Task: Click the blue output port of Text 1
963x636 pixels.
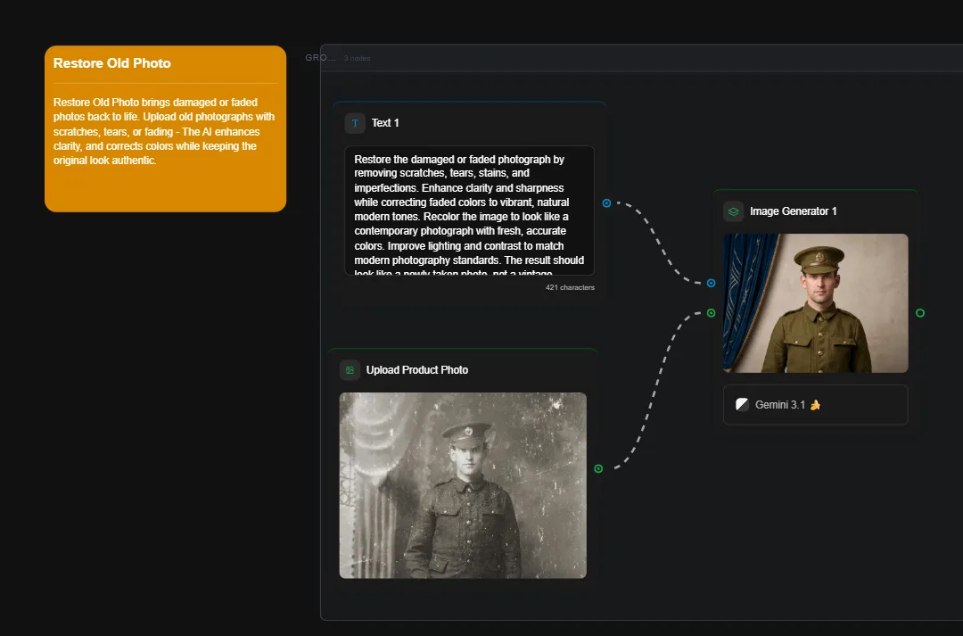Action: [x=606, y=203]
